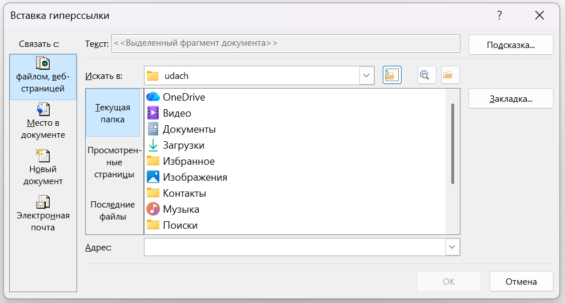565x303 pixels.
Task: Select the 'Загрузки' folder item
Action: pos(183,145)
